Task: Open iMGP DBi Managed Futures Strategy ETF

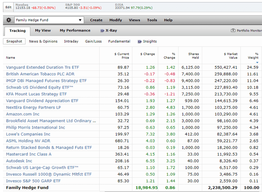Action: click(46, 81)
